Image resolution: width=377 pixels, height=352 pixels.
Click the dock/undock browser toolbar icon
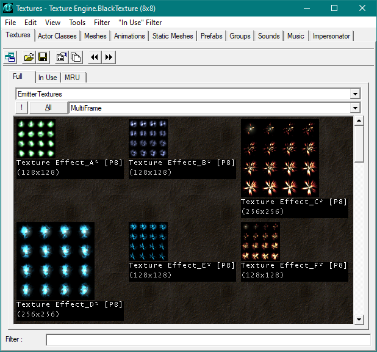(x=10, y=57)
